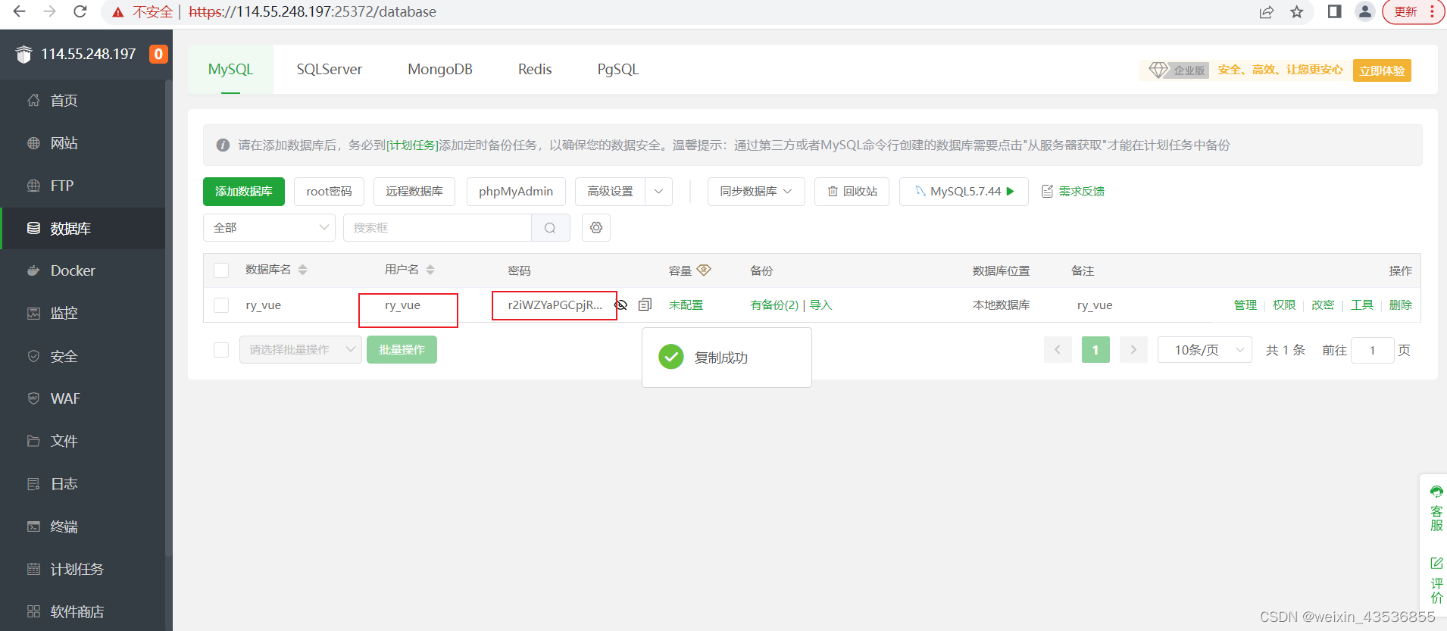
Task: Click the calendar icon beside 计划任务
Action: pyautogui.click(x=33, y=569)
